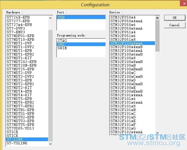Viewport: 187px width, 150px height.
Task: Select device STM32F101xF
Action: coord(132,125)
